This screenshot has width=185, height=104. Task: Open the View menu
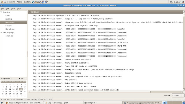tap(13, 9)
